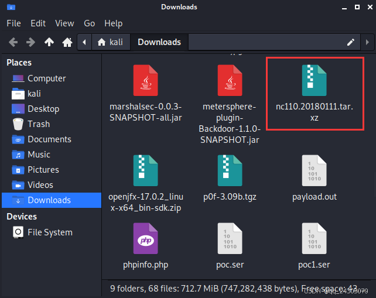Image resolution: width=376 pixels, height=298 pixels.
Task: Click the marshalsec-0.0.3-SNAPSHOT-all.jar file name
Action: (x=146, y=112)
